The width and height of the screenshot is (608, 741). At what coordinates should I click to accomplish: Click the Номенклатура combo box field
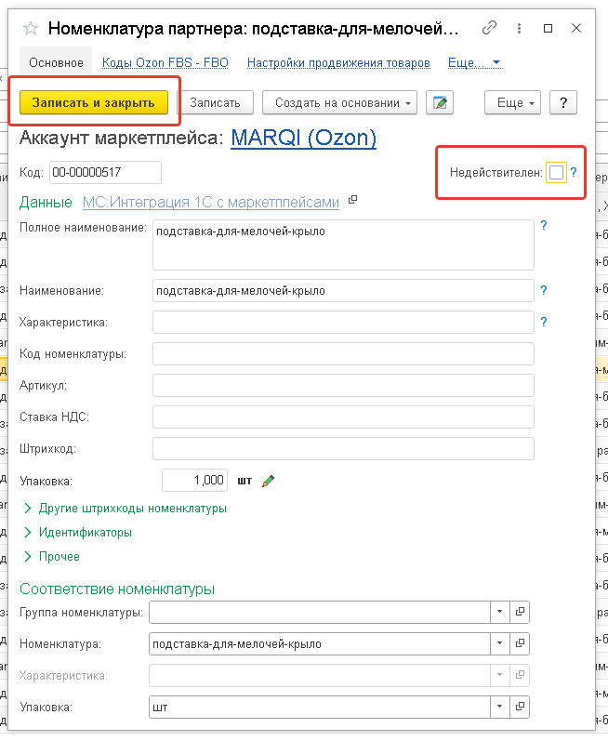click(x=320, y=643)
